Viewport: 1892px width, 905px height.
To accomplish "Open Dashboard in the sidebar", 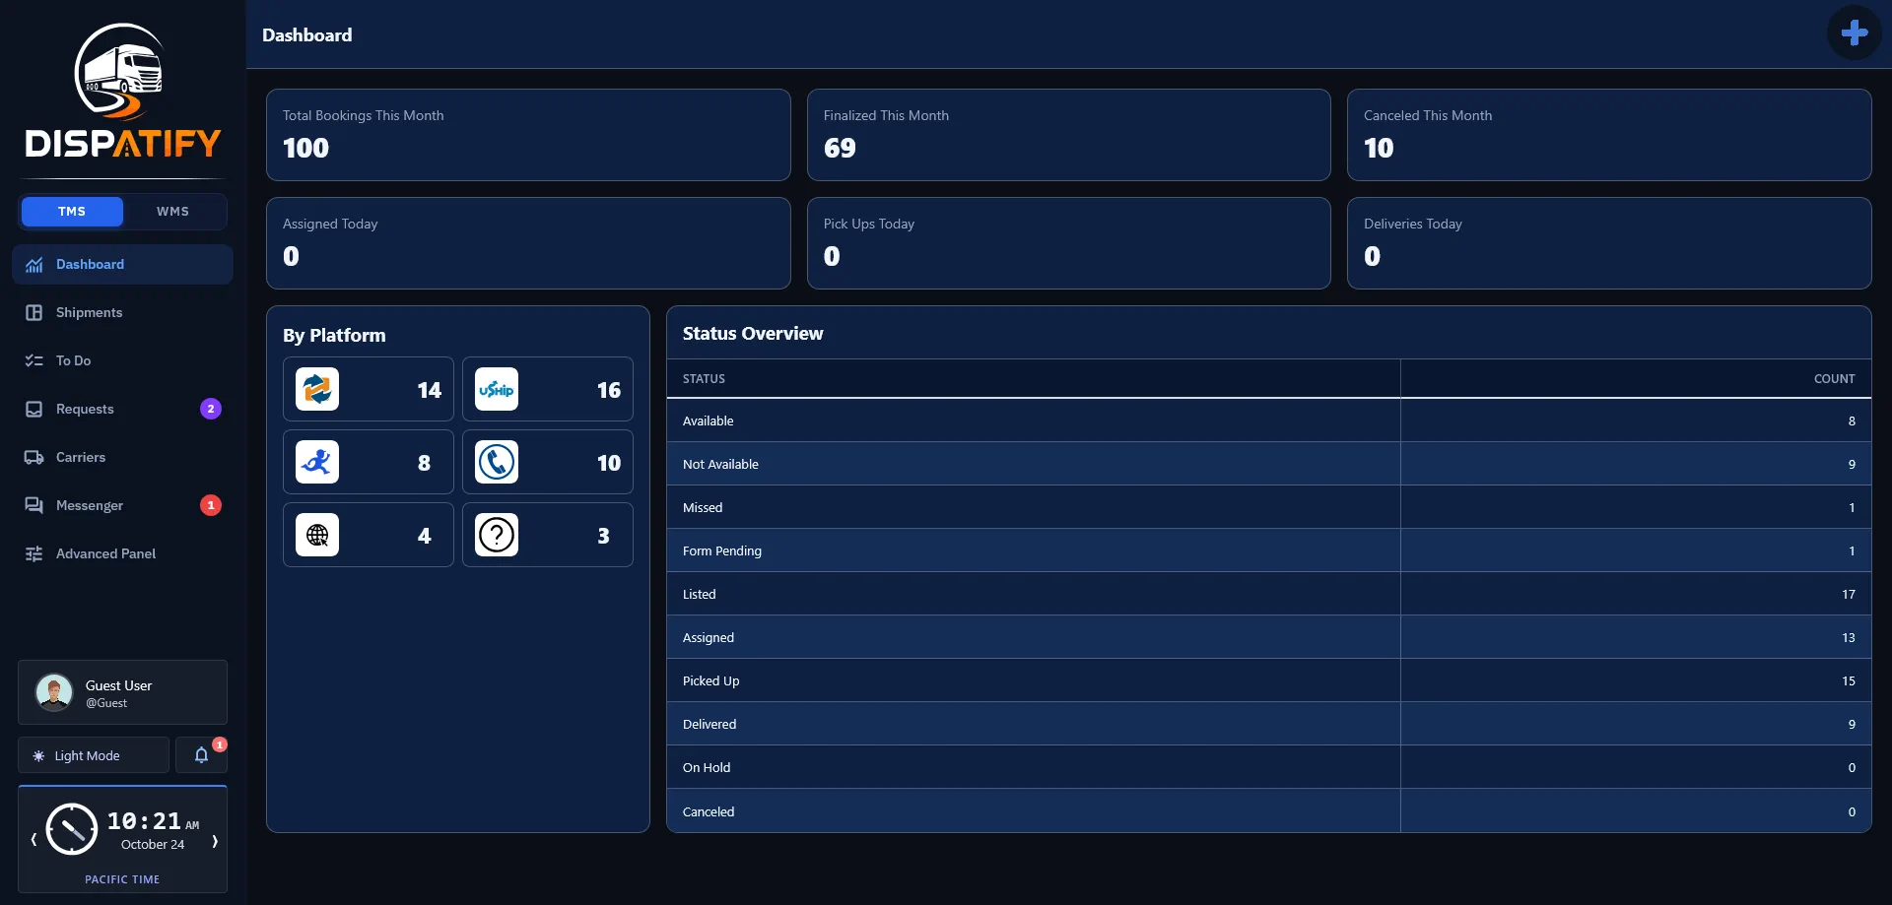I will click(122, 265).
